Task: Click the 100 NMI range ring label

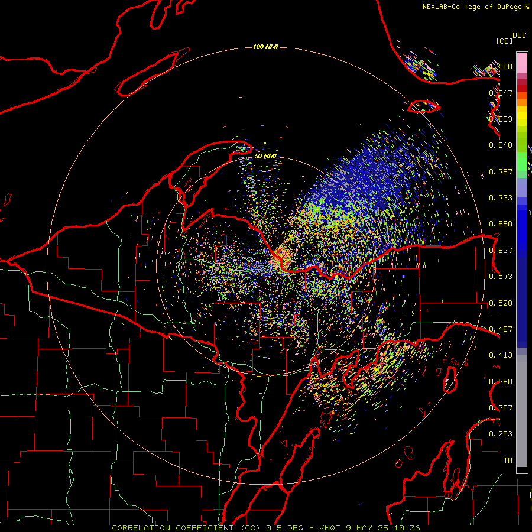Action: click(265, 47)
